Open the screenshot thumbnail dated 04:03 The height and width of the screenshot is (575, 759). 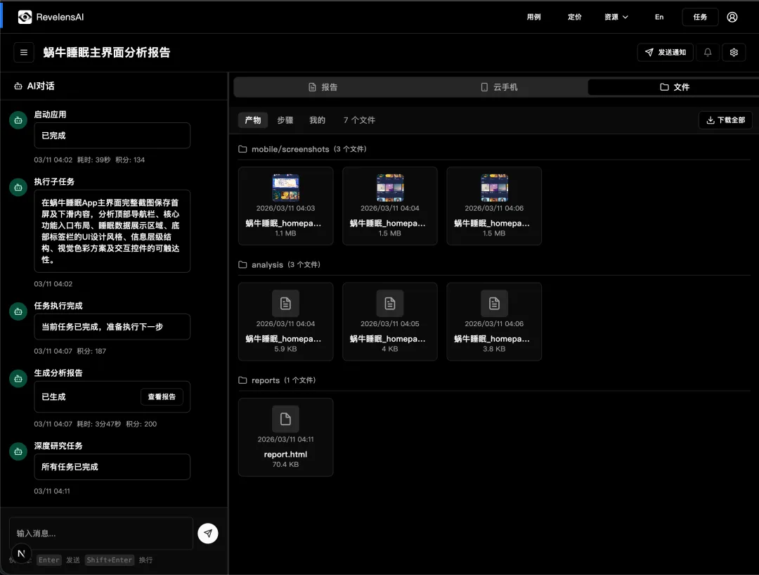point(285,187)
